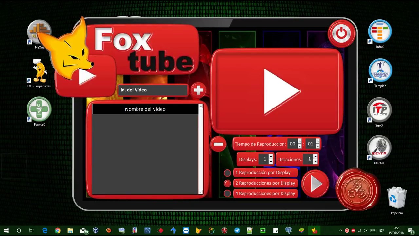Open the Srp-X desktop shortcut
Viewport: 419px width, 236px height.
coord(379,112)
